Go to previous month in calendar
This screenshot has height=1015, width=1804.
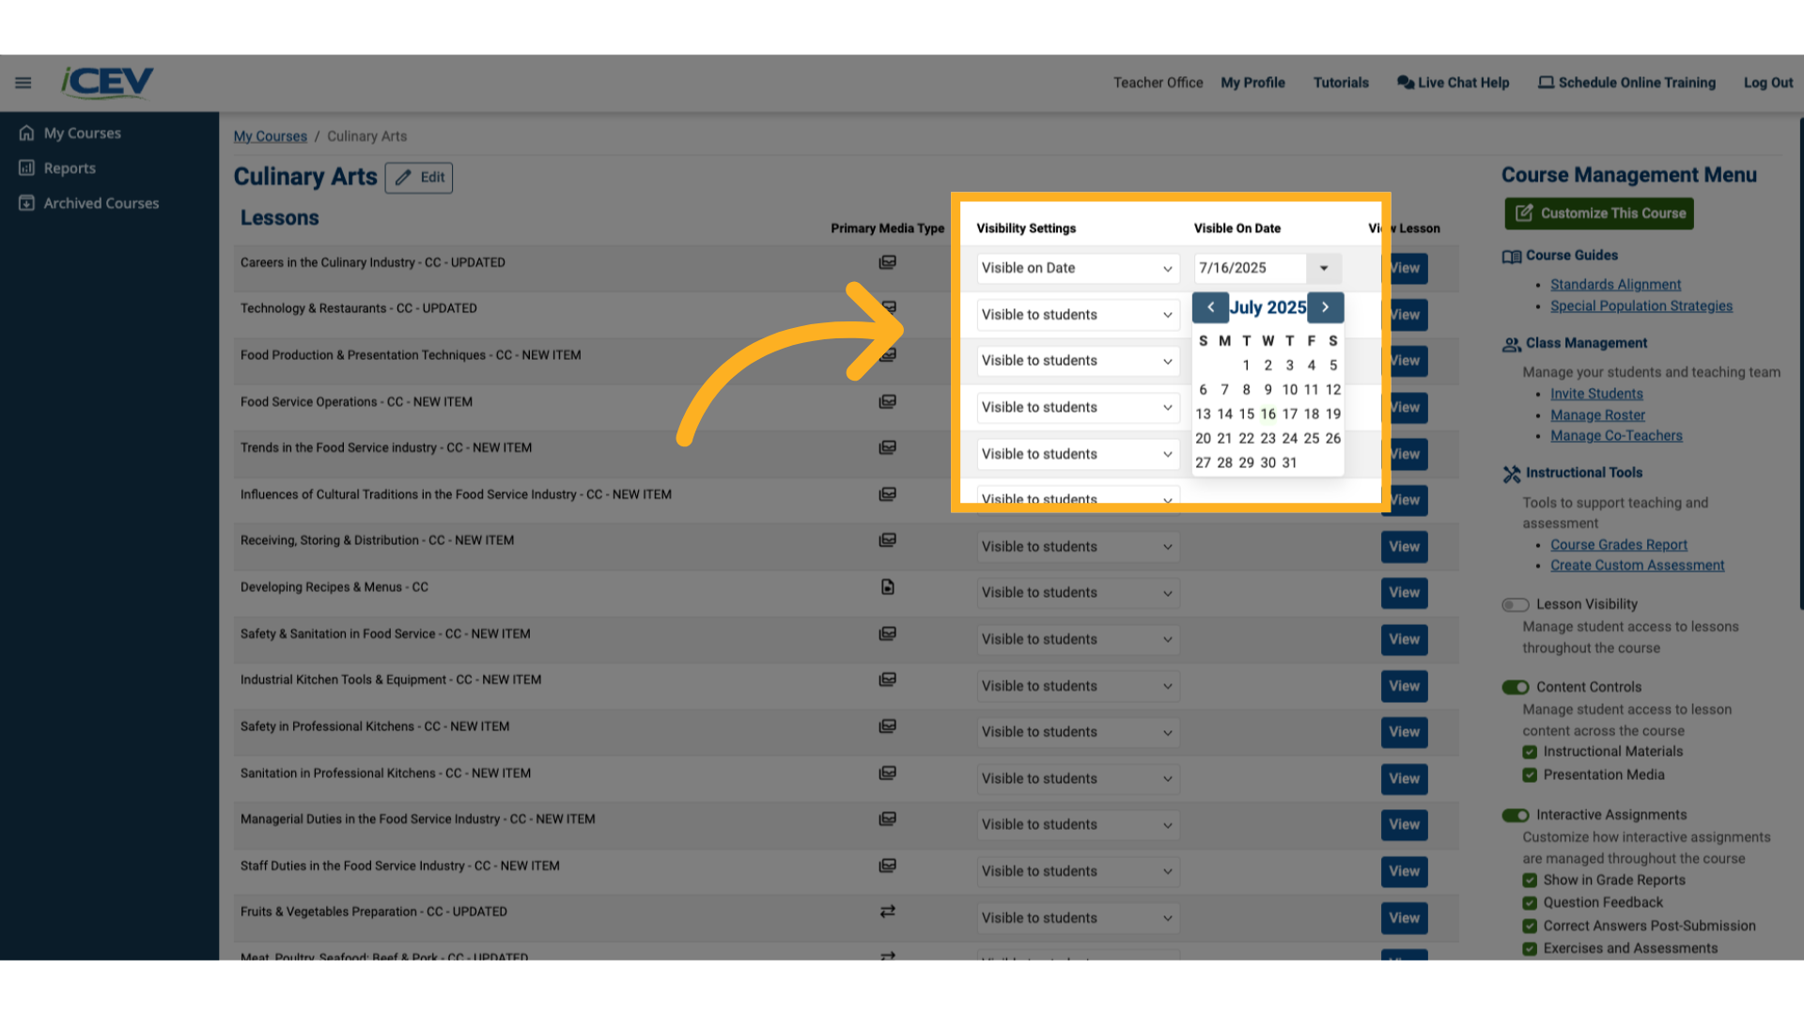point(1210,307)
